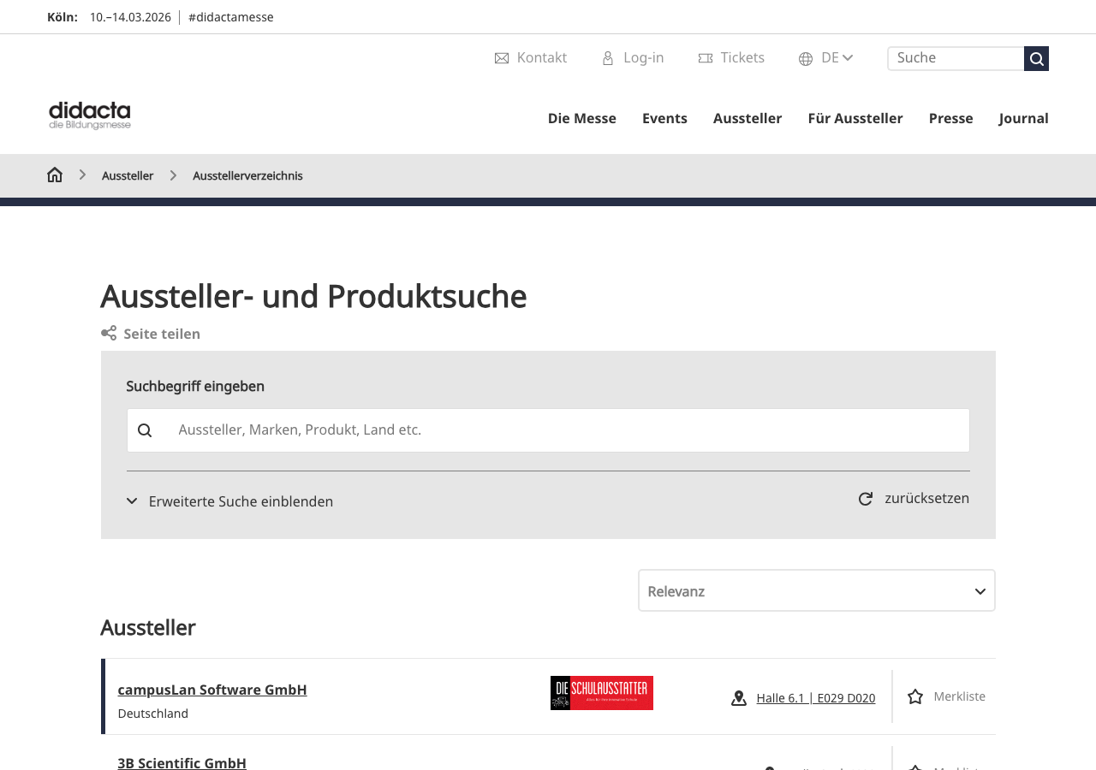1096x770 pixels.
Task: Click the Aussteller breadcrumb link
Action: pos(128,175)
